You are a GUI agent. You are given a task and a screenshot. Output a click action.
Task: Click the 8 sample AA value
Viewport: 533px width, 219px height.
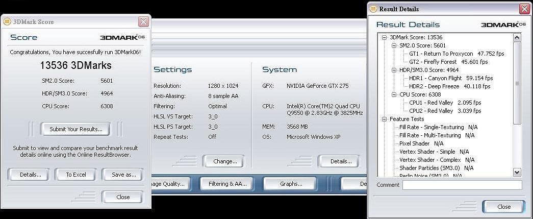(223, 96)
